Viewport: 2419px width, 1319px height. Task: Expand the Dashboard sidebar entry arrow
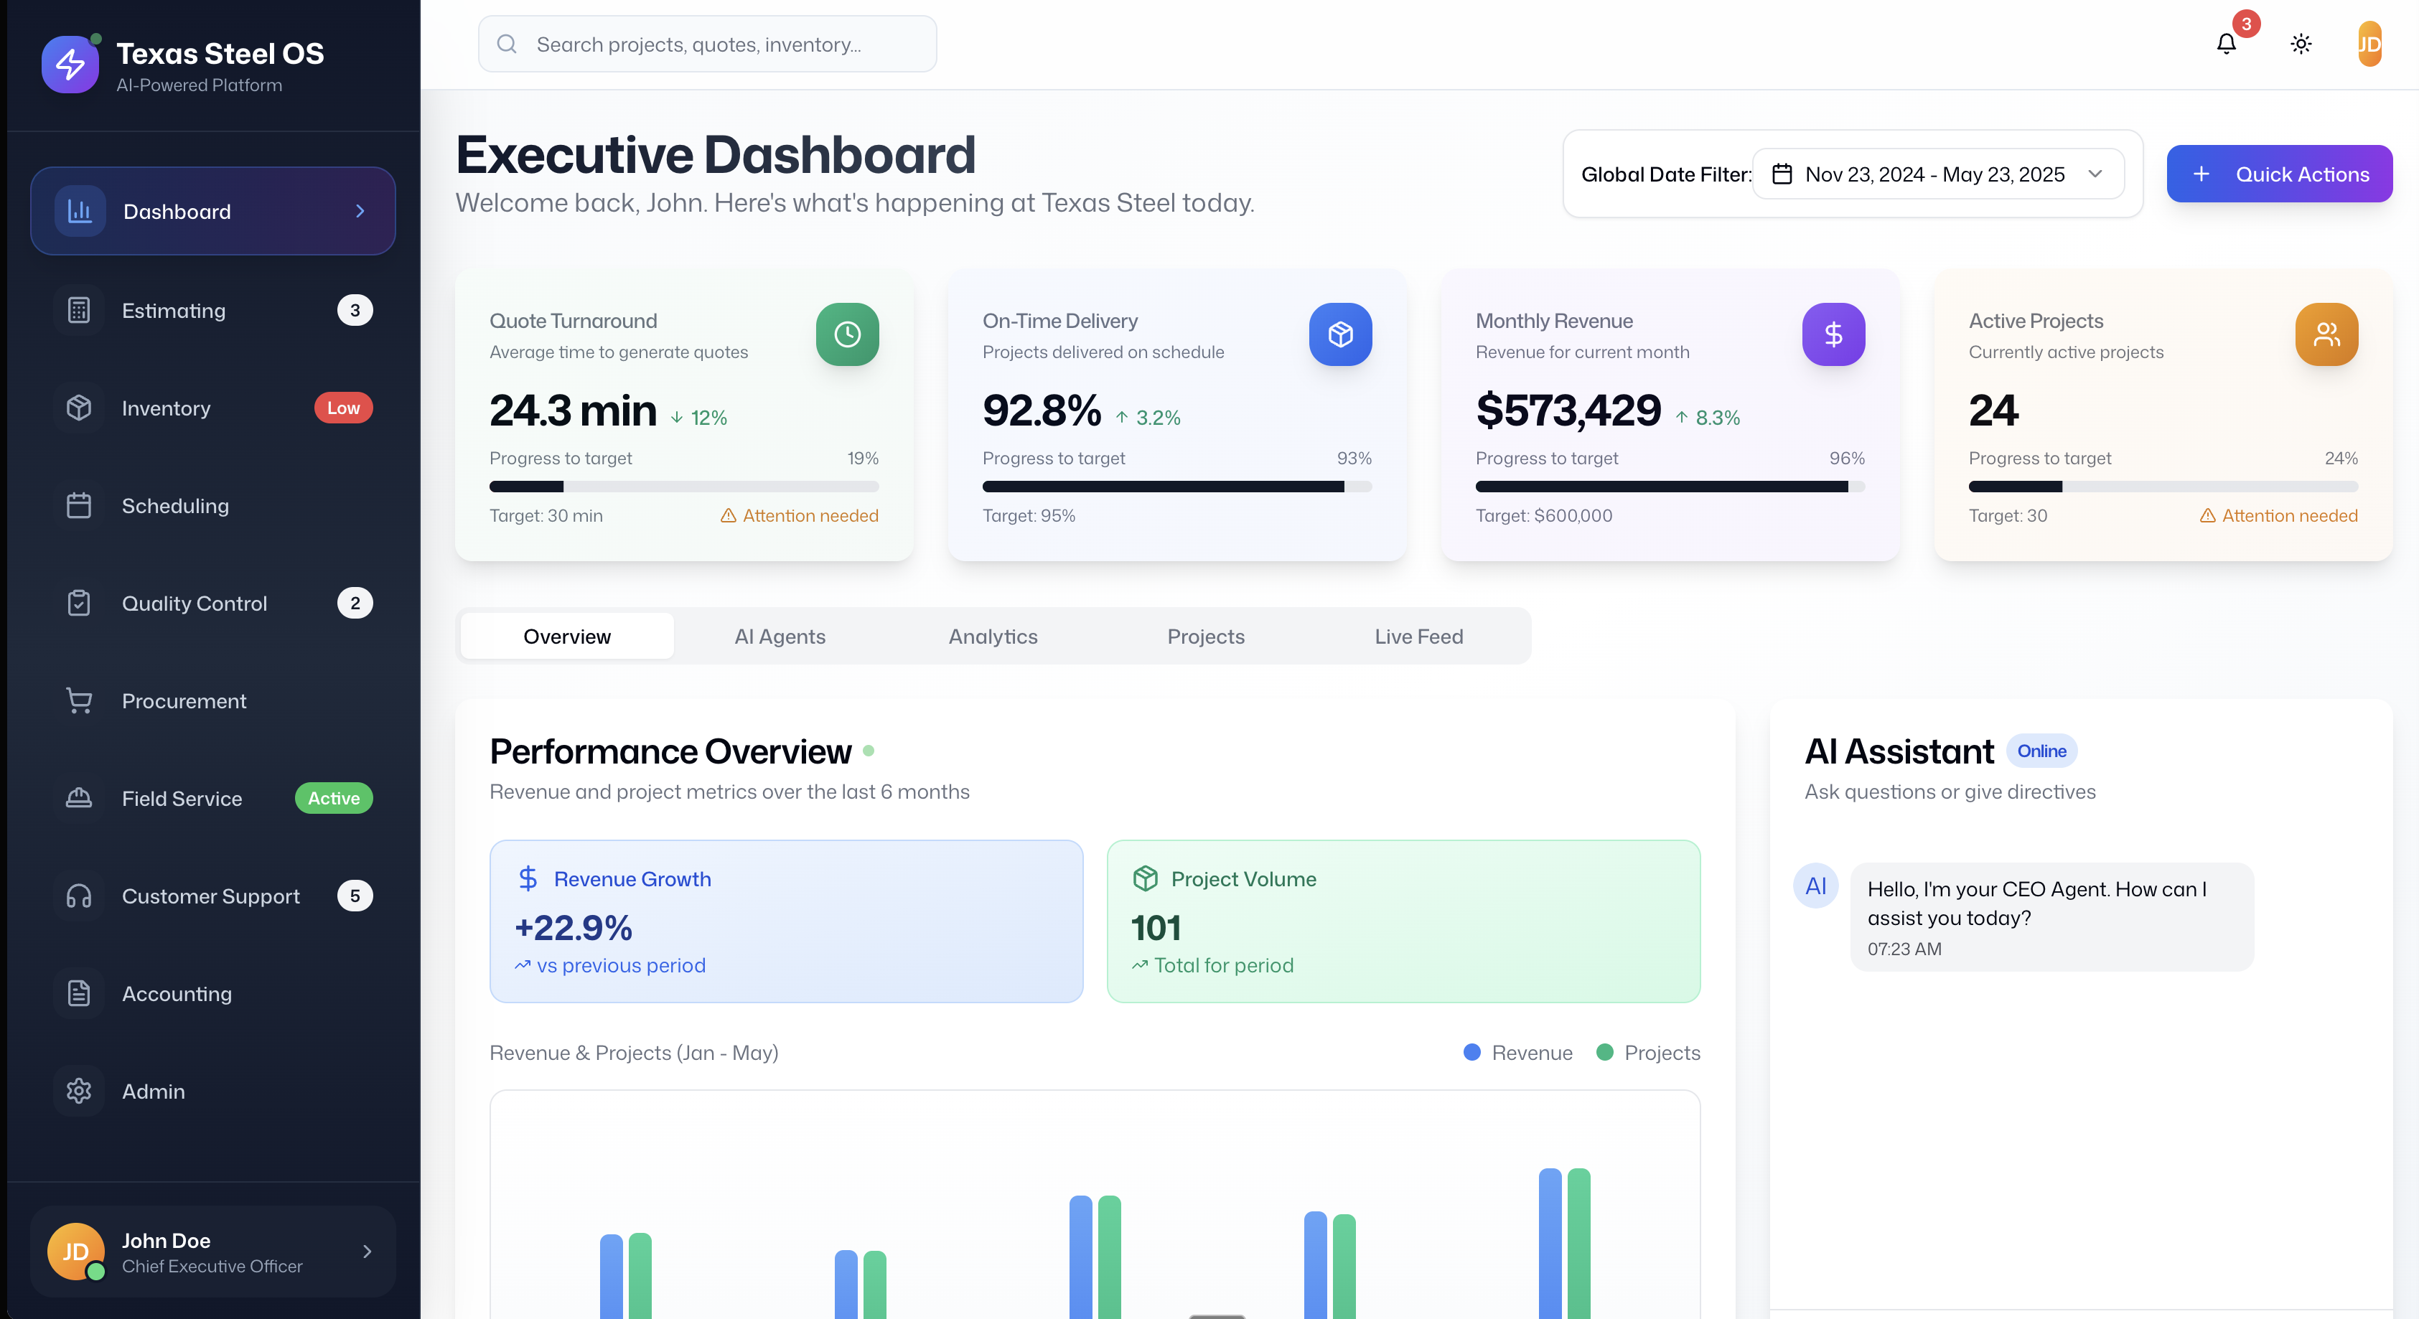coord(360,211)
